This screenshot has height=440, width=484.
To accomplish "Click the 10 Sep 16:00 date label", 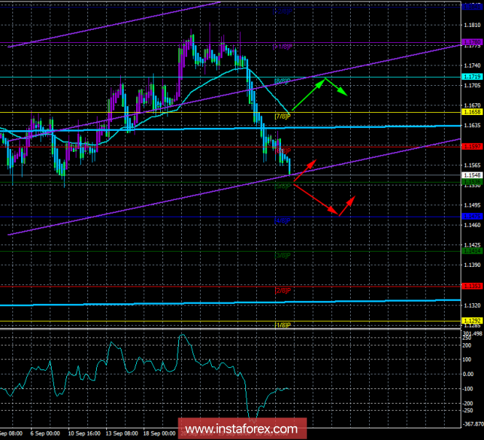I will 84,433.
